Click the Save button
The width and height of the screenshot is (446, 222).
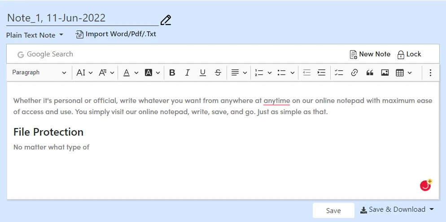pyautogui.click(x=333, y=210)
